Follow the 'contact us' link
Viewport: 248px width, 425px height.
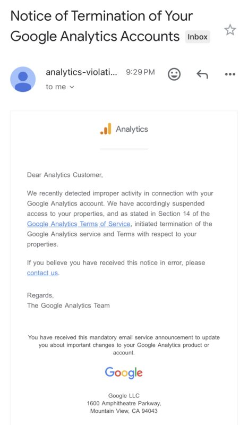point(42,273)
